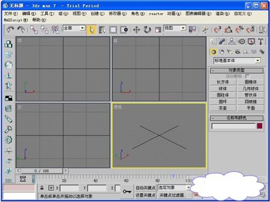Image resolution: width=270 pixels, height=202 pixels.
Task: Click the 长方体 box button
Action: tap(223, 82)
